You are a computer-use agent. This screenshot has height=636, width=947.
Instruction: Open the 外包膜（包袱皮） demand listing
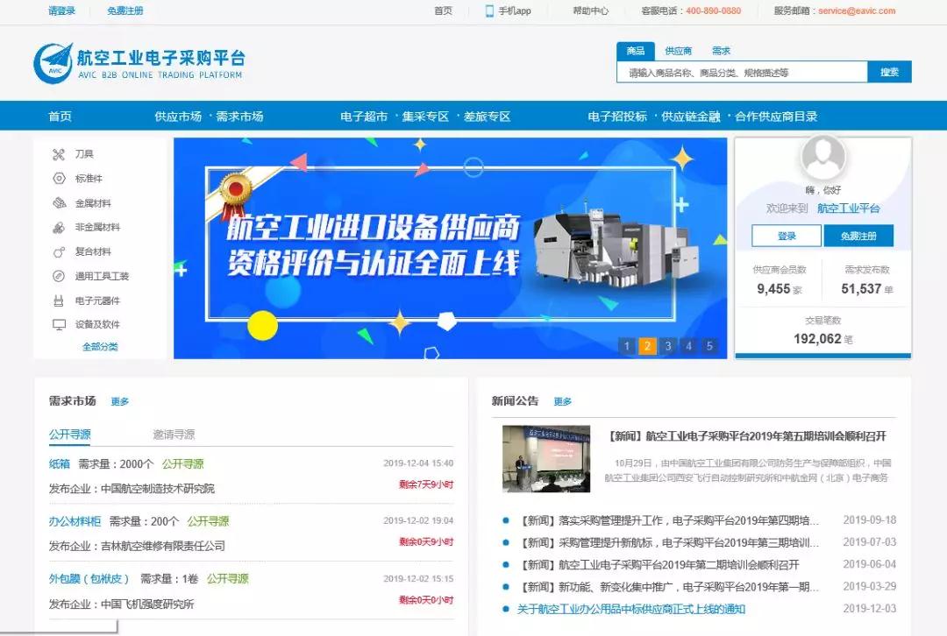(89, 579)
